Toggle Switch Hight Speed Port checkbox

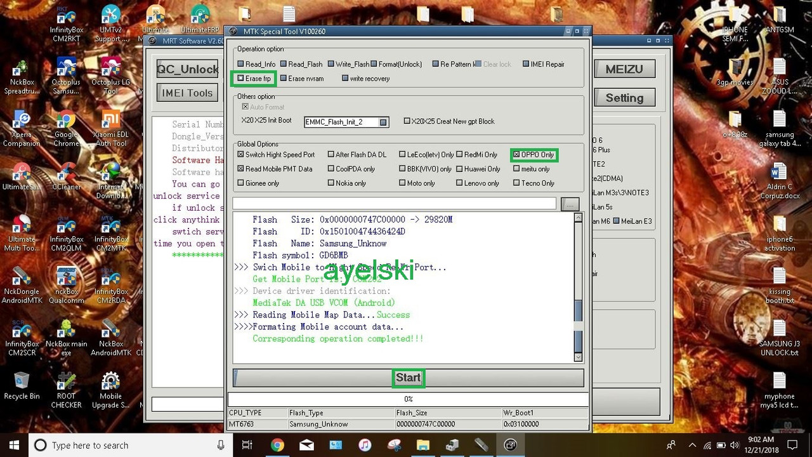coord(276,155)
